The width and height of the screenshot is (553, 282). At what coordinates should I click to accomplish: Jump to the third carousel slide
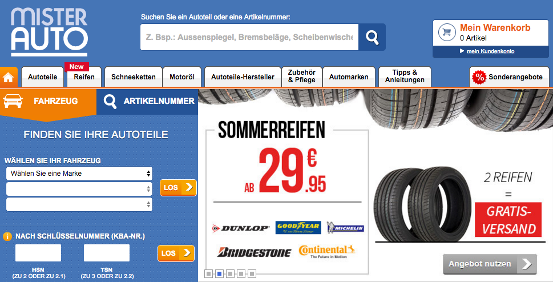click(231, 273)
